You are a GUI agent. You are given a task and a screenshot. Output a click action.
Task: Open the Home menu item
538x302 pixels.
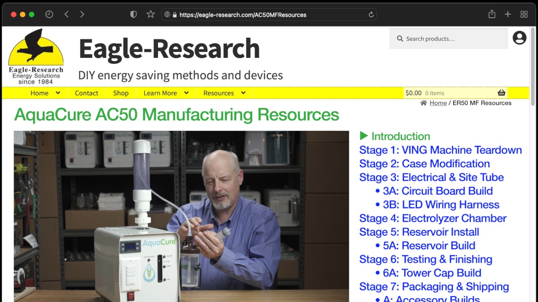[x=40, y=93]
